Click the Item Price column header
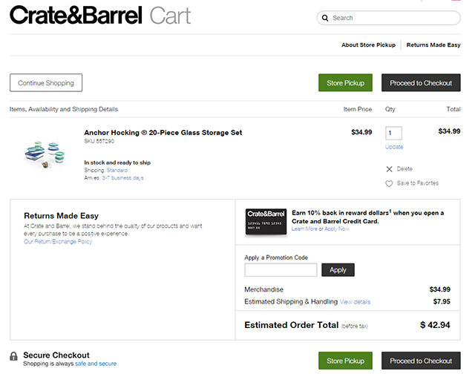 (358, 109)
